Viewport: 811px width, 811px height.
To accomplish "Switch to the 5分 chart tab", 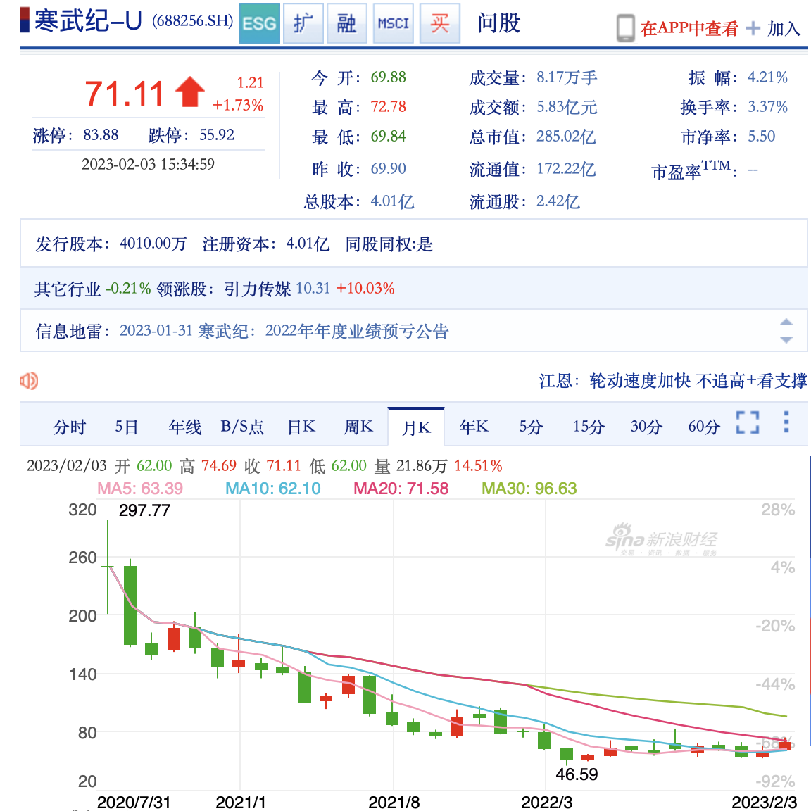I will tap(532, 427).
